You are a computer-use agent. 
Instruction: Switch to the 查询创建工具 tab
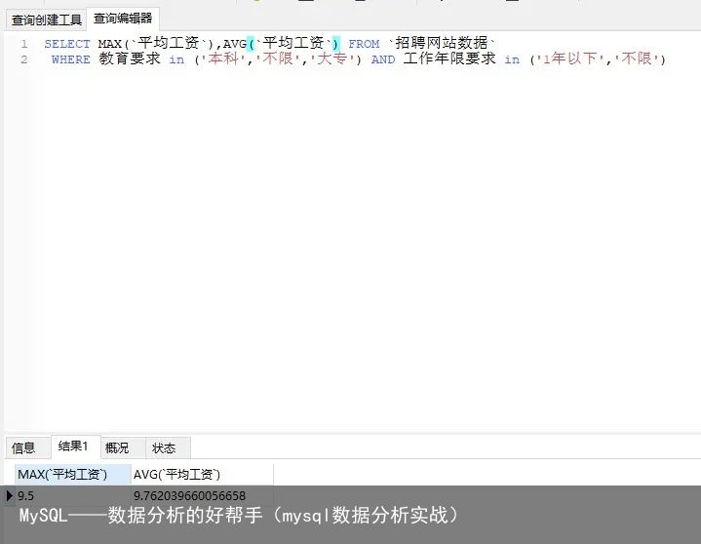tap(46, 19)
